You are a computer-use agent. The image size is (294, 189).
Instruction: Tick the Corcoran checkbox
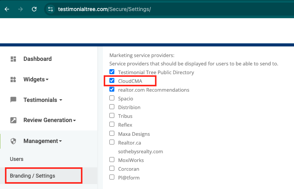[x=112, y=168]
